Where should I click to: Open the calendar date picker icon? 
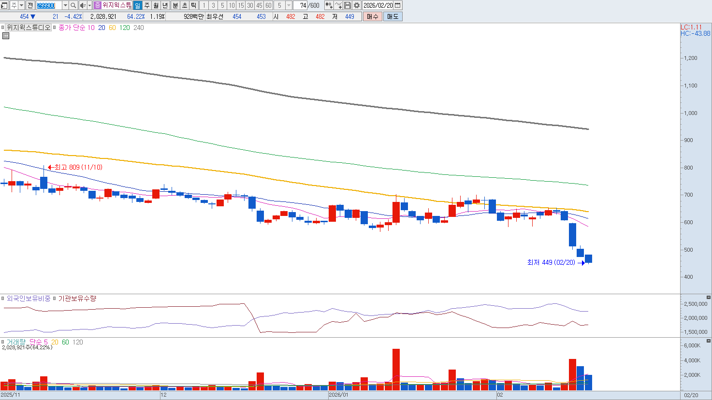click(x=398, y=5)
